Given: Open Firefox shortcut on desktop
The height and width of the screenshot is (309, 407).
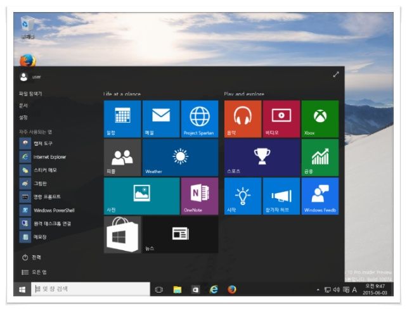Looking at the screenshot, I should pyautogui.click(x=28, y=60).
